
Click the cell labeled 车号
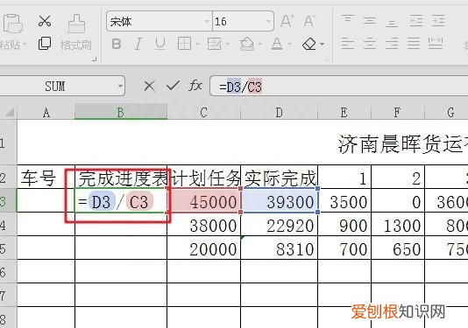46,177
